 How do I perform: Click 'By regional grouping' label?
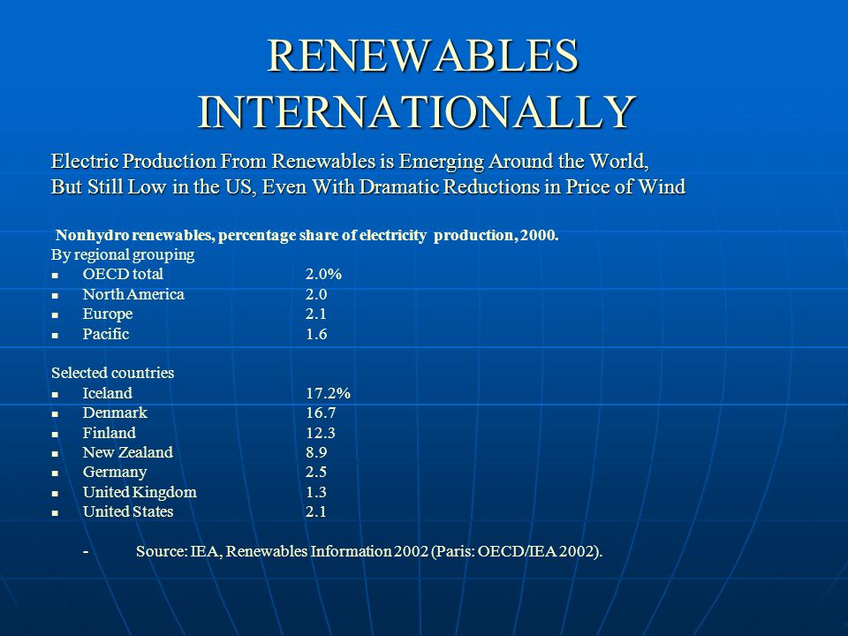tap(123, 254)
